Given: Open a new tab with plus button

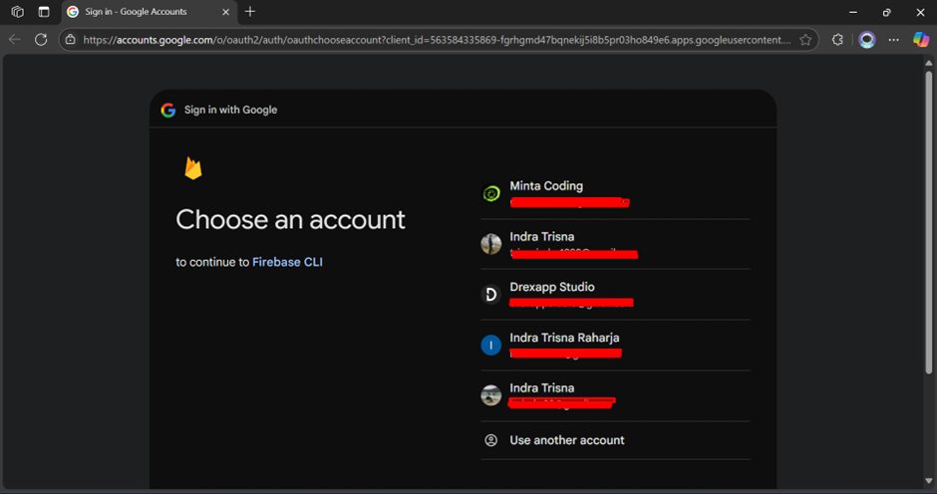Looking at the screenshot, I should 250,11.
